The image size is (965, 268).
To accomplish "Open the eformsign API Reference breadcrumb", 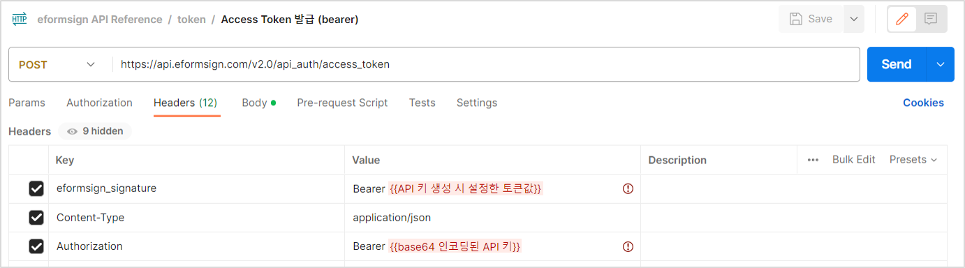I will 99,20.
